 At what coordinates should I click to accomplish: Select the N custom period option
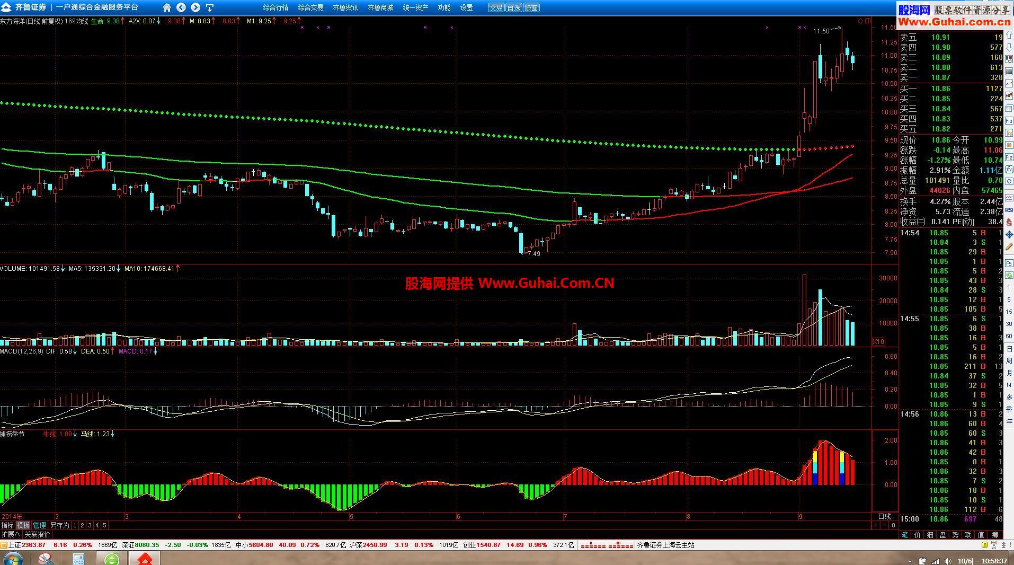(x=1009, y=385)
